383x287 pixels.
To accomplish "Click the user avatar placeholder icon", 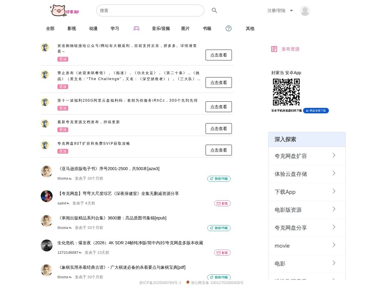I will click(x=305, y=10).
